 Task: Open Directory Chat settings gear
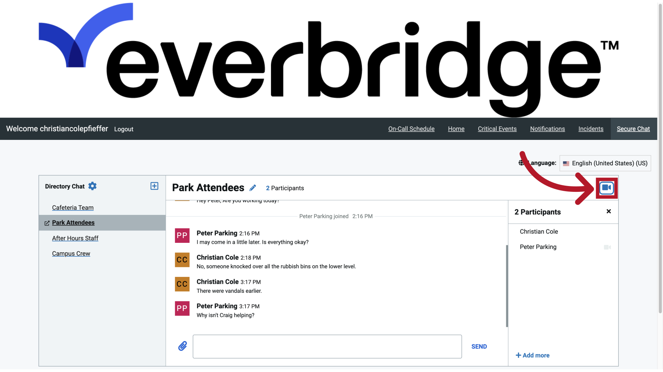coord(92,186)
